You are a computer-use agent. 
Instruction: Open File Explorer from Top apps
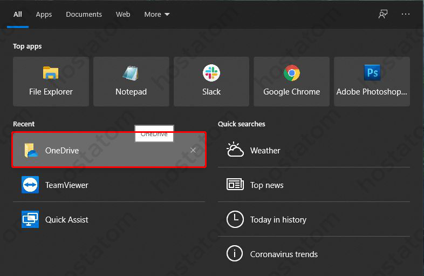tap(51, 82)
